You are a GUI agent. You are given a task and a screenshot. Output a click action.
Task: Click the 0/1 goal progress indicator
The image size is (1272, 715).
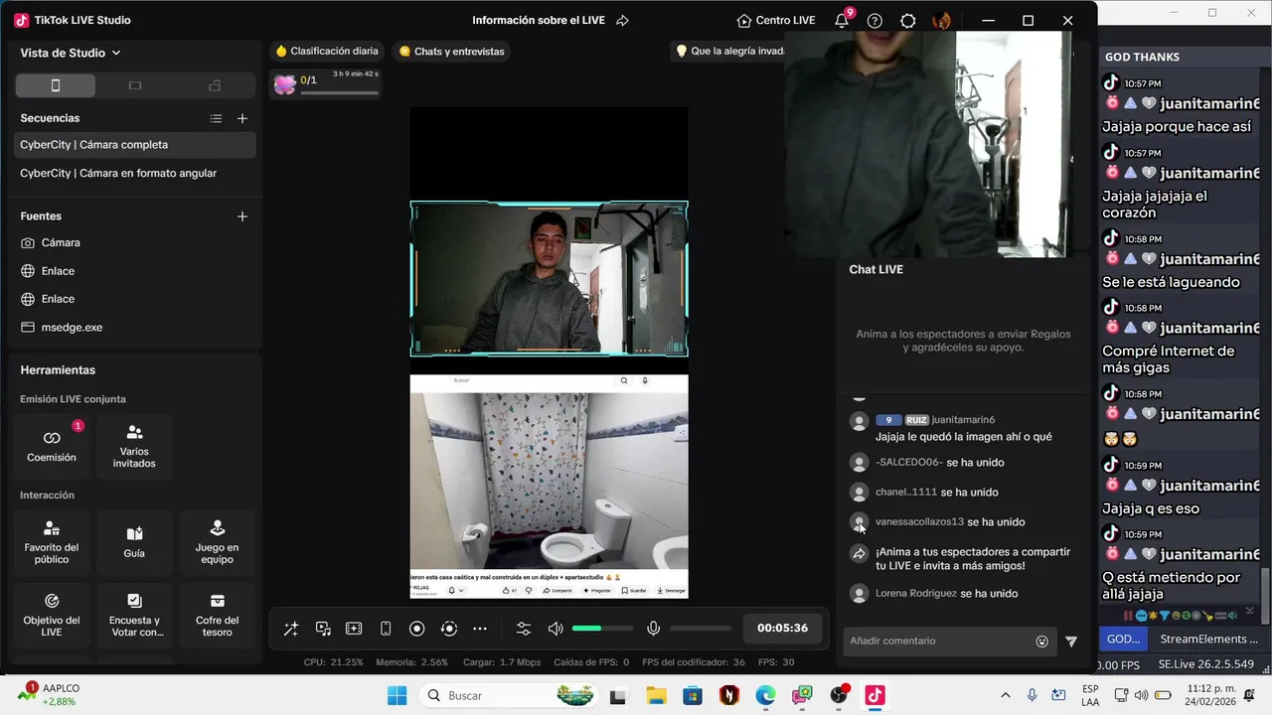(326, 83)
